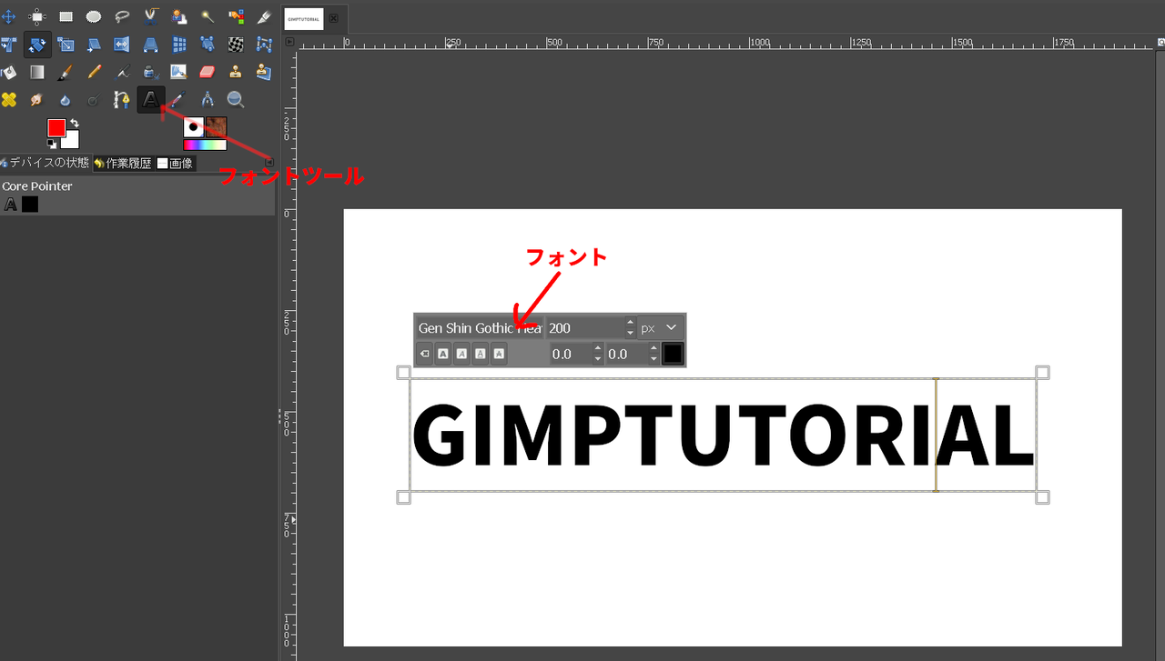Image resolution: width=1165 pixels, height=661 pixels.
Task: Select the Zoom tool
Action: 235,99
